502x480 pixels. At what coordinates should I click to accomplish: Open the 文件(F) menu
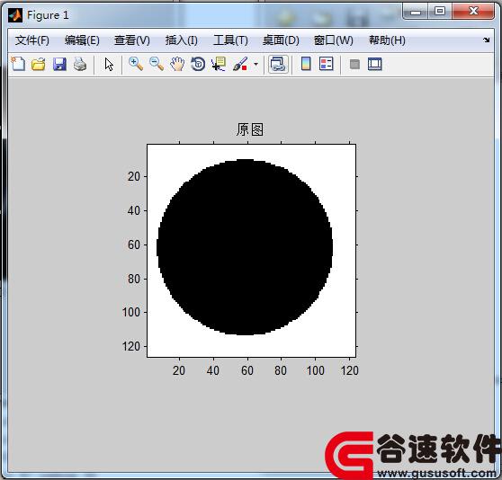[x=32, y=40]
